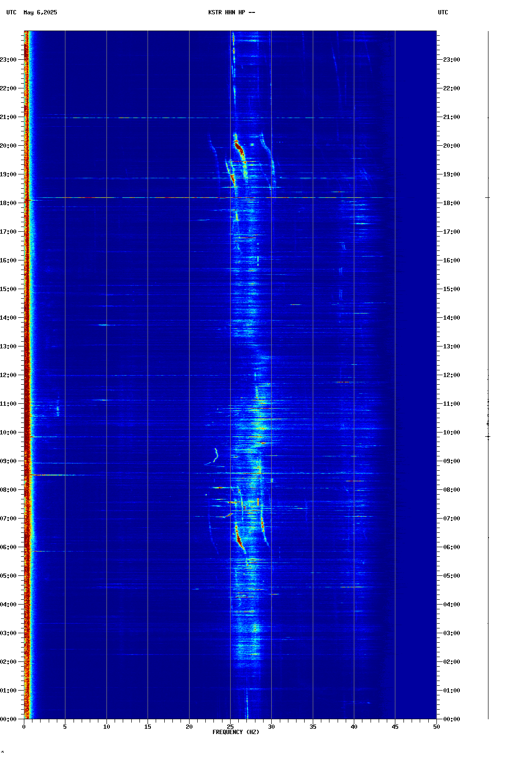Image resolution: width=509 pixels, height=757 pixels.
Task: Click the UTC label before the date
Action: click(x=11, y=12)
